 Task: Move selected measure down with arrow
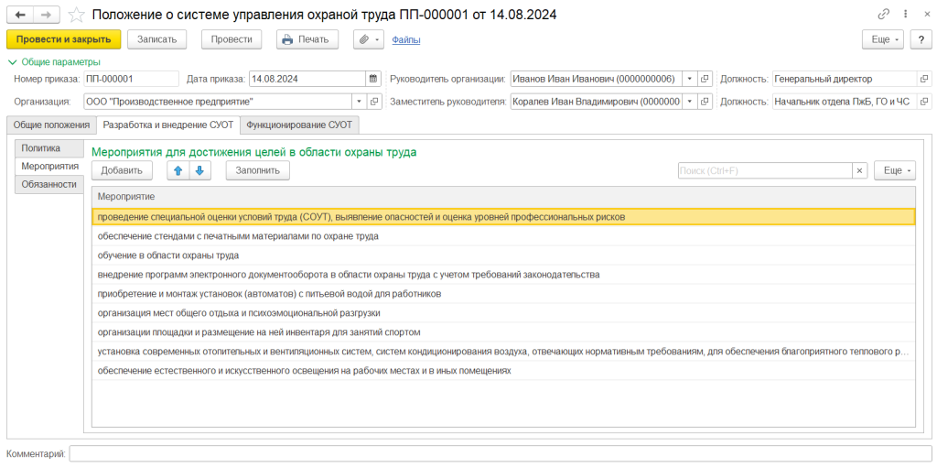coord(199,170)
